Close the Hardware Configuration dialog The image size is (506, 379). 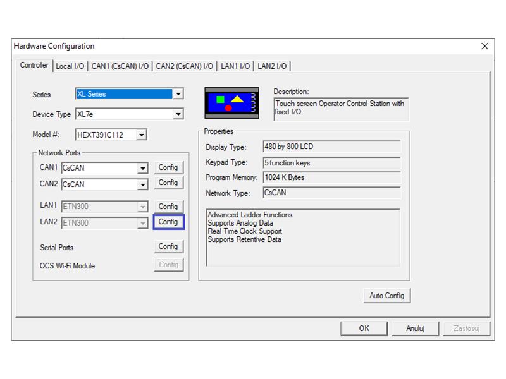point(484,46)
